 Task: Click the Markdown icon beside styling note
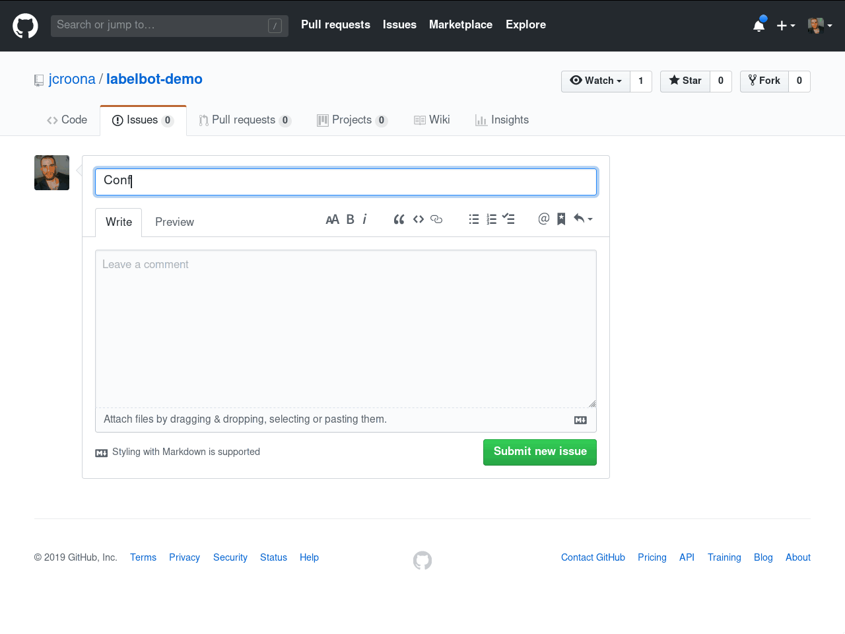coord(102,453)
